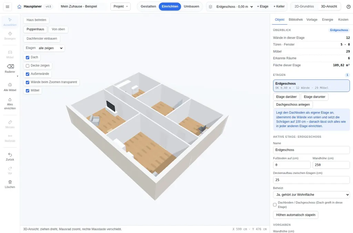Screen dimensions: 353x233
Task: Open the Energie tab
Action: click(x=327, y=20)
